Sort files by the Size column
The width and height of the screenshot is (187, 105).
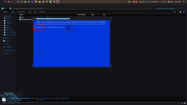(104, 15)
